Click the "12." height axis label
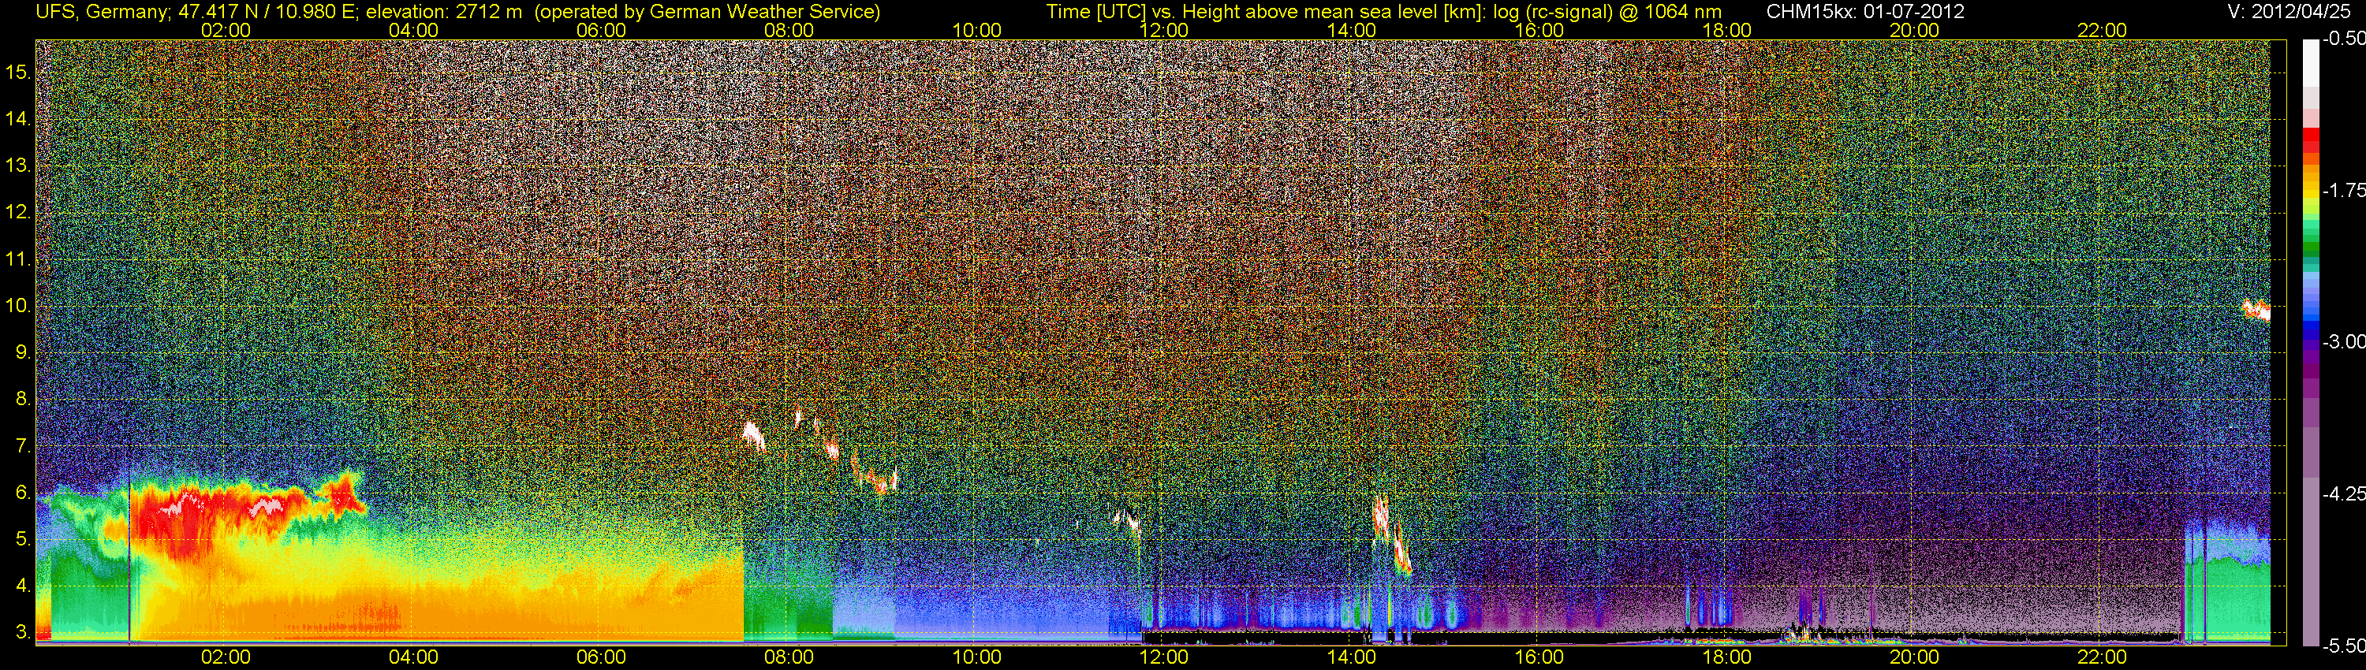 click(x=18, y=212)
